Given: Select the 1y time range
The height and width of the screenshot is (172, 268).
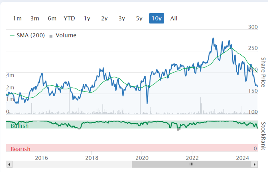Looking at the screenshot, I should [x=87, y=18].
